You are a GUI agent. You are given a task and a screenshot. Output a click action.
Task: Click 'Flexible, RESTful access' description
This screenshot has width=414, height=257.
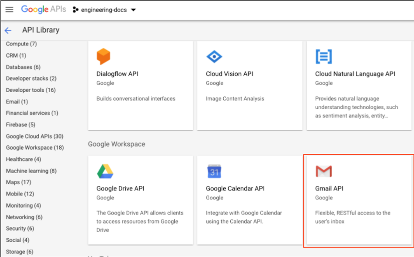353,217
